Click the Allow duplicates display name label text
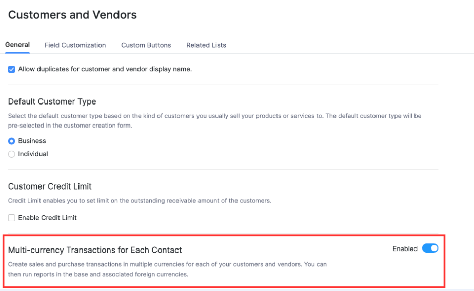The image size is (474, 291). [105, 69]
